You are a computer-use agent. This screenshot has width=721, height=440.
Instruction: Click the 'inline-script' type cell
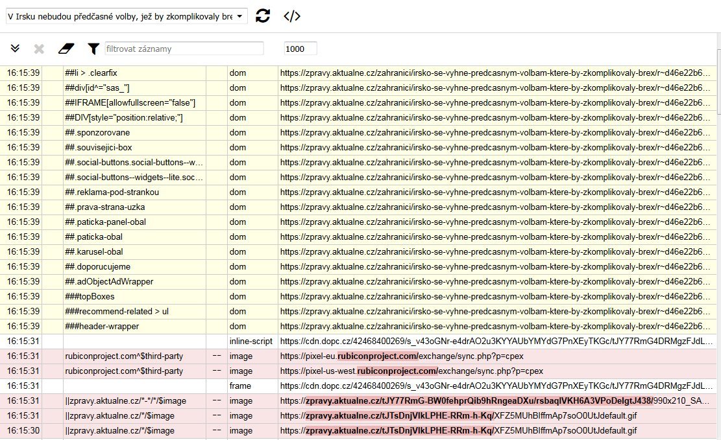252,342
